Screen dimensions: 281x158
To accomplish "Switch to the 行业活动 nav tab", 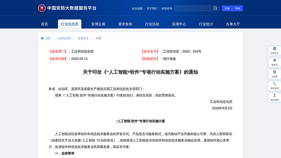I will click(152, 24).
